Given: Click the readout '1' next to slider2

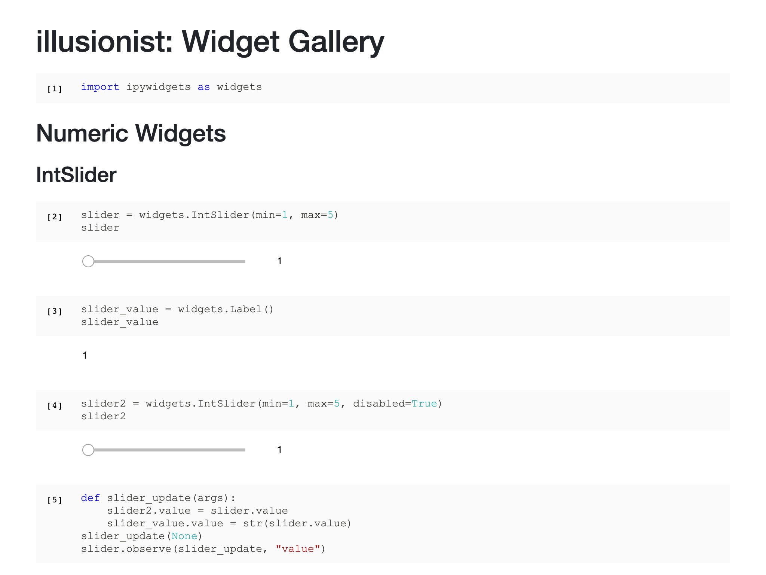Looking at the screenshot, I should tap(279, 450).
